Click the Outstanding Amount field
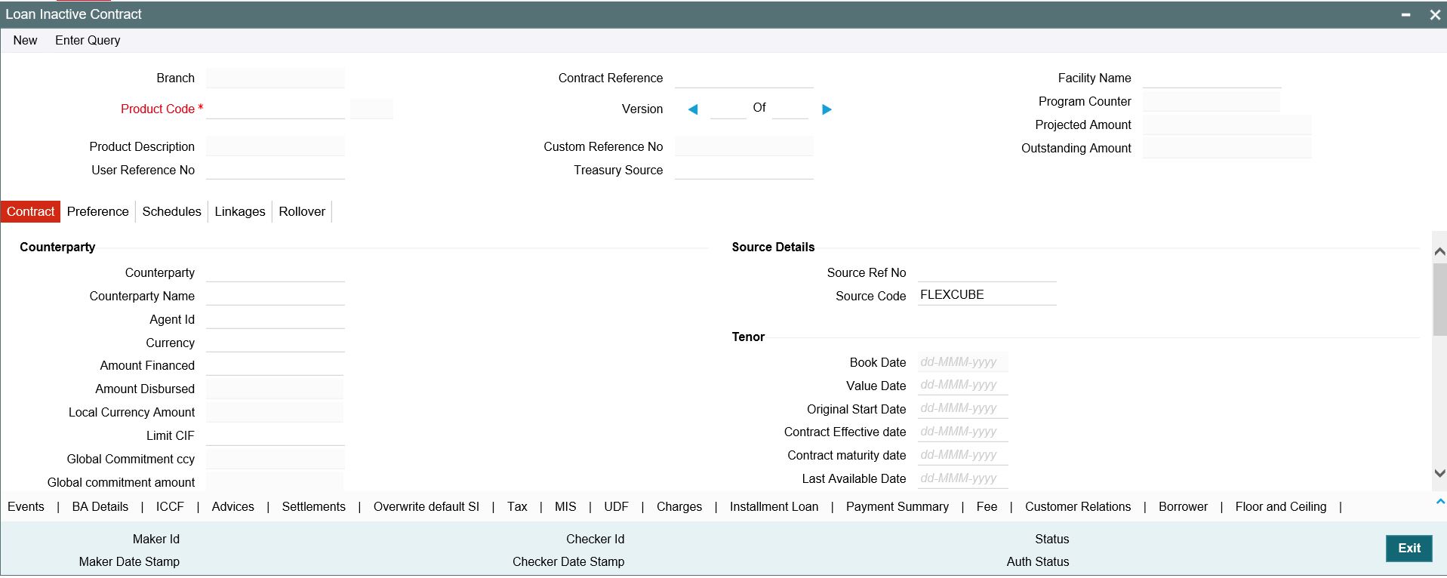The image size is (1447, 578). 1227,148
